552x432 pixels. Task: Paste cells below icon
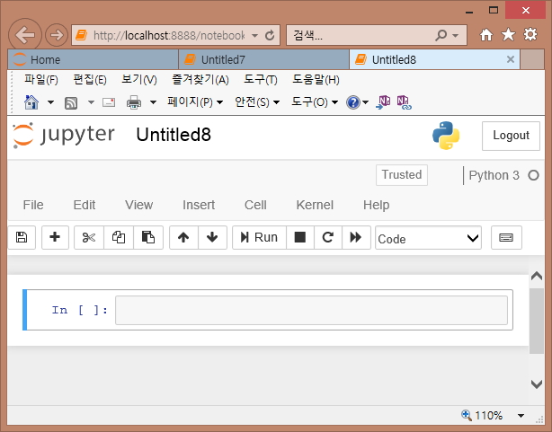point(148,237)
